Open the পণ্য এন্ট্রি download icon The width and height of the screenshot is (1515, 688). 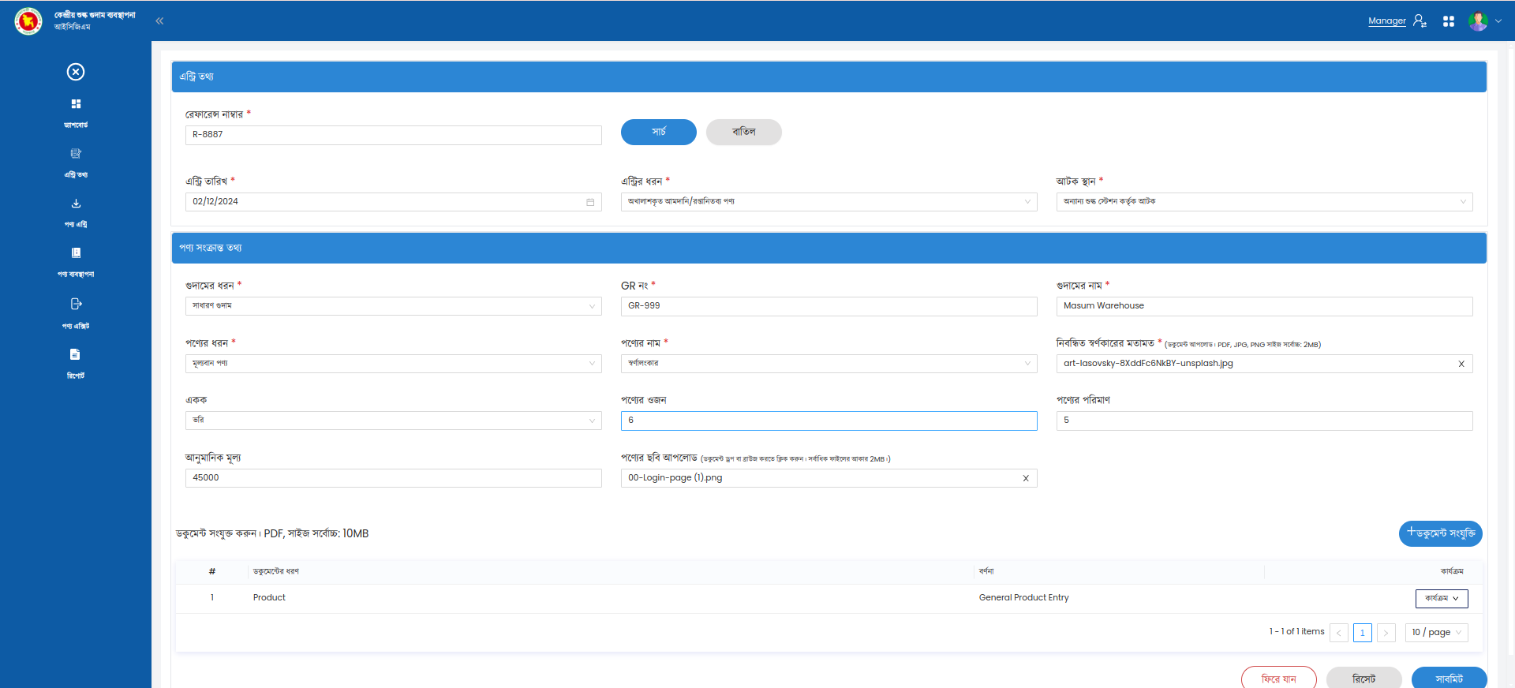(x=76, y=204)
